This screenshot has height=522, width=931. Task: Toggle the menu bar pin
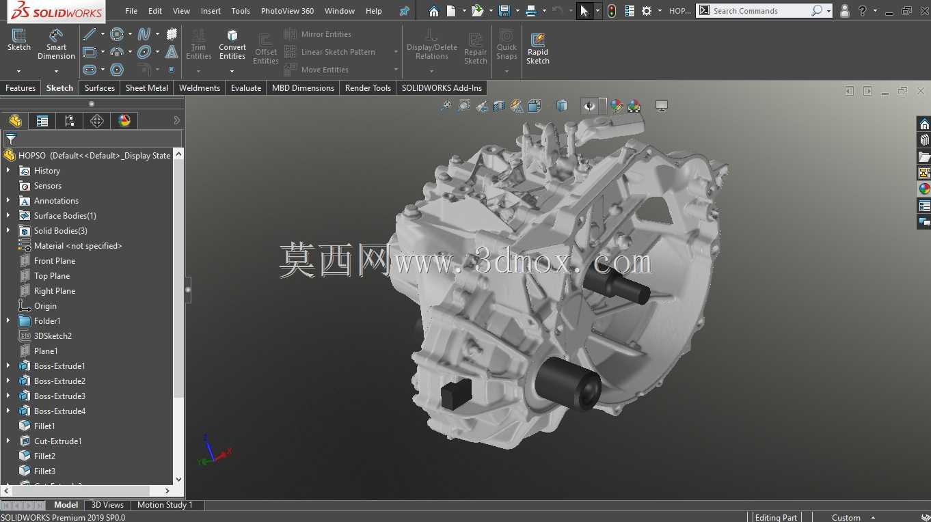click(x=405, y=11)
